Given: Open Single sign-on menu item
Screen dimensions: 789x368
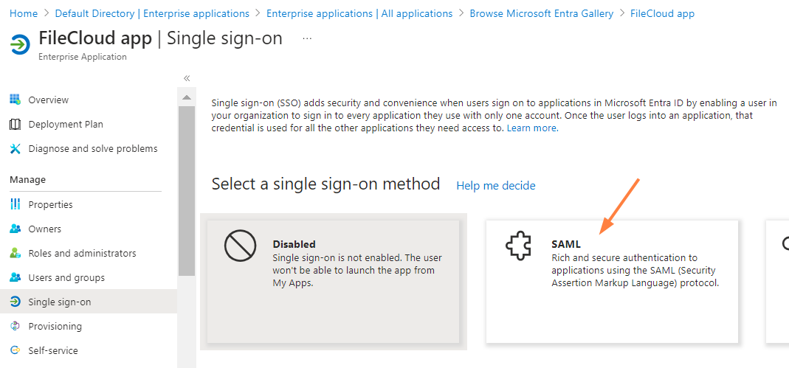Looking at the screenshot, I should coord(60,302).
